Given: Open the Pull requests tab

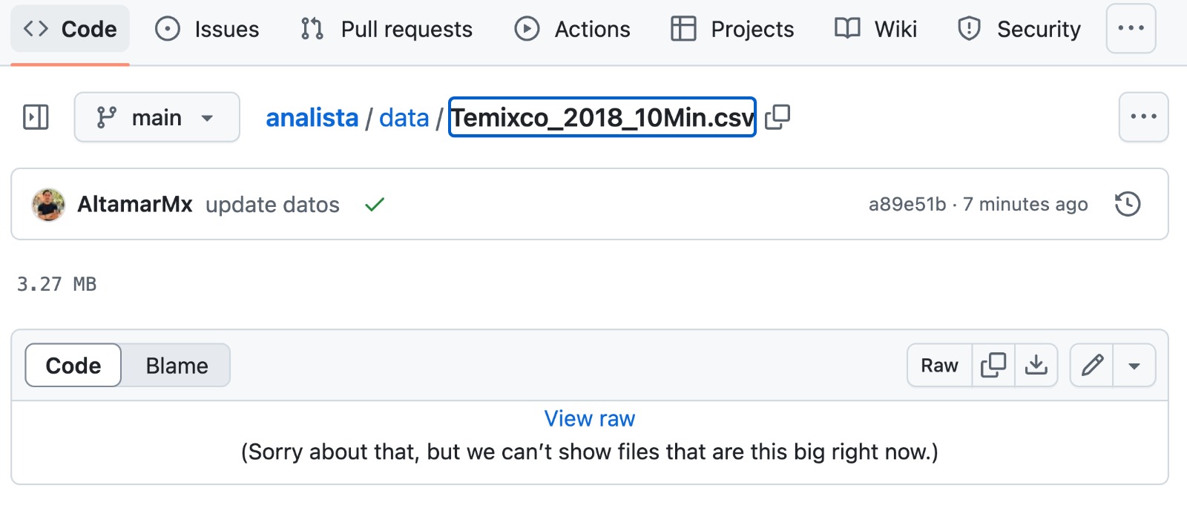Looking at the screenshot, I should [387, 29].
